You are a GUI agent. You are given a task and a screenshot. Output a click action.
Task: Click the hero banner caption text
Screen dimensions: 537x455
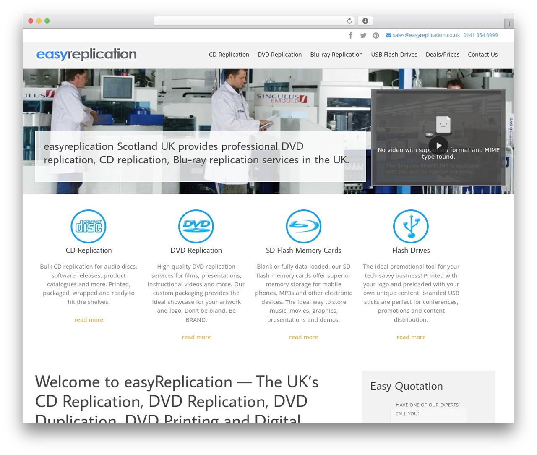[x=196, y=153]
